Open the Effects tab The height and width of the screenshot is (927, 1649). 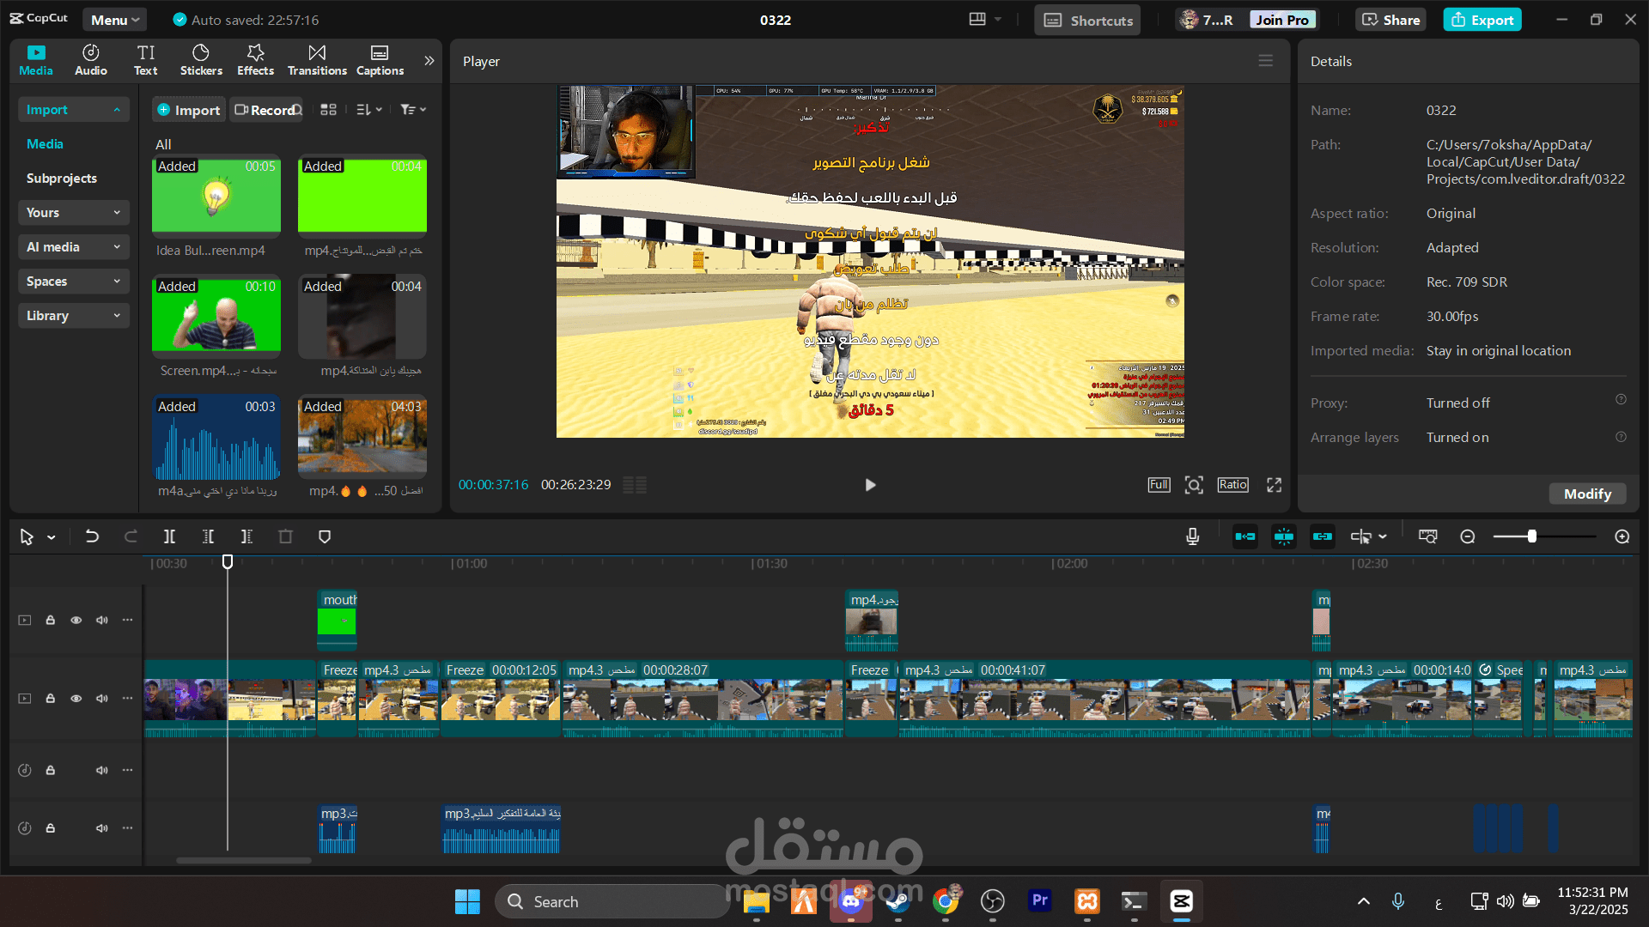coord(256,60)
